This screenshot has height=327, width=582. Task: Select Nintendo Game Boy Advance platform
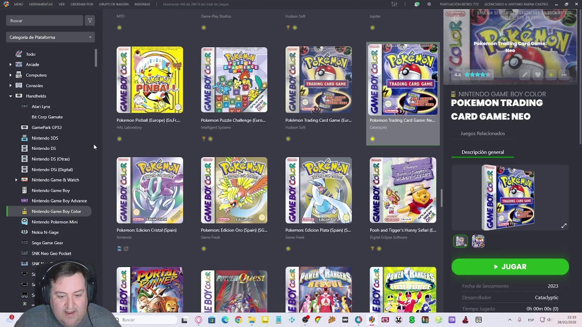tap(59, 201)
